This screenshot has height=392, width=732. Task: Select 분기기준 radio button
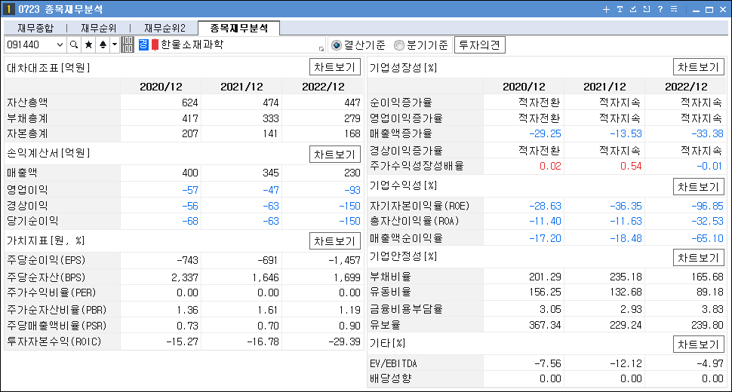tap(399, 45)
